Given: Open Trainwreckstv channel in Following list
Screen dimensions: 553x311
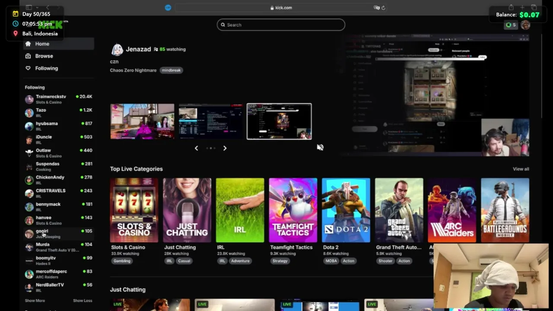Looking at the screenshot, I should click(x=59, y=99).
